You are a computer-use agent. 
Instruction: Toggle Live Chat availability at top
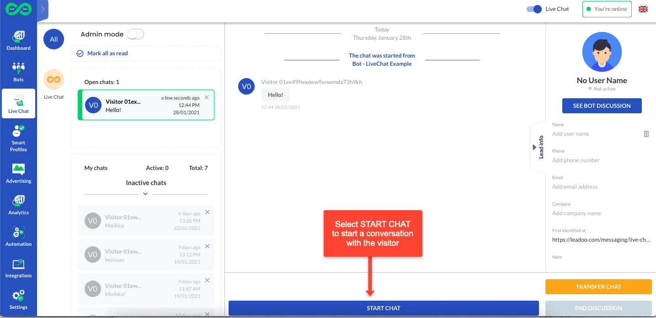(x=533, y=9)
